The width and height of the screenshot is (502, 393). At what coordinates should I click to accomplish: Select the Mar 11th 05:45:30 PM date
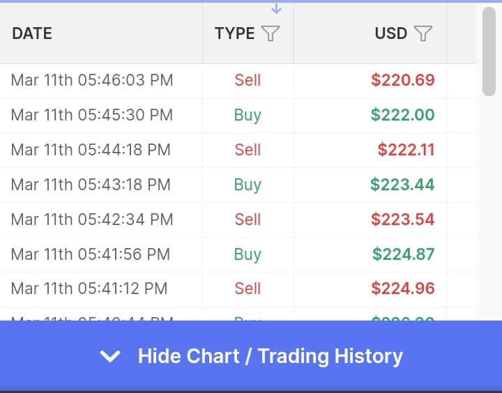pos(92,115)
